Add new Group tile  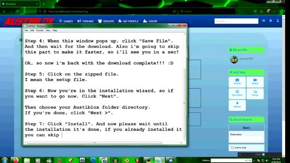[255, 94]
